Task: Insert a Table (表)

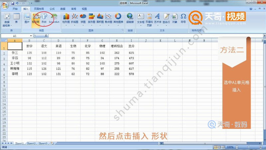Action: 16,18
